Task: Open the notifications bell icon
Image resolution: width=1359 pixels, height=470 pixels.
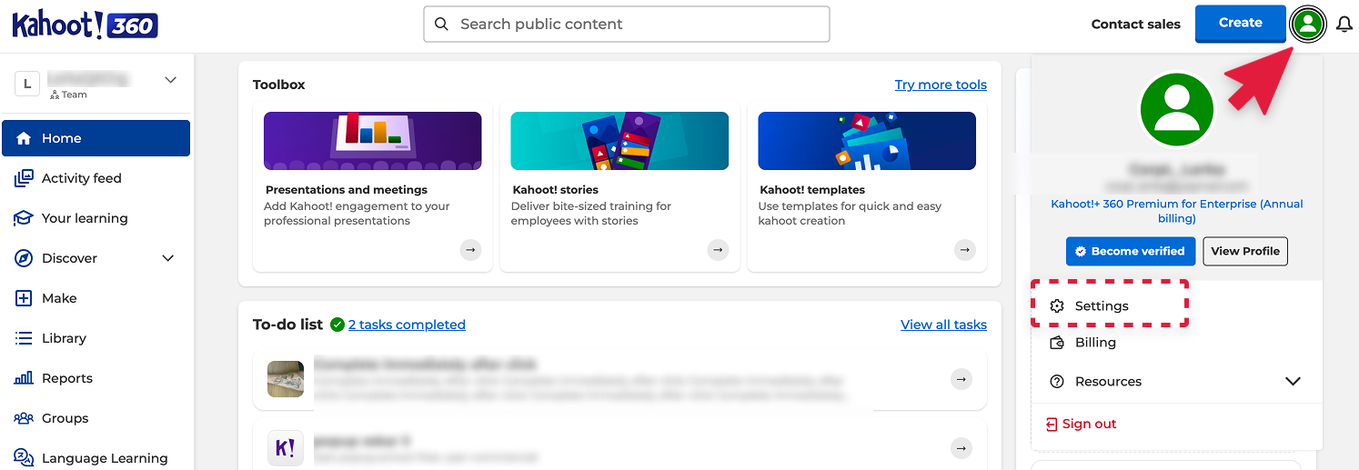Action: tap(1344, 25)
